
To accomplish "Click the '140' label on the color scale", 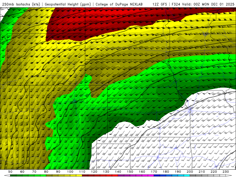I will click(118, 172).
